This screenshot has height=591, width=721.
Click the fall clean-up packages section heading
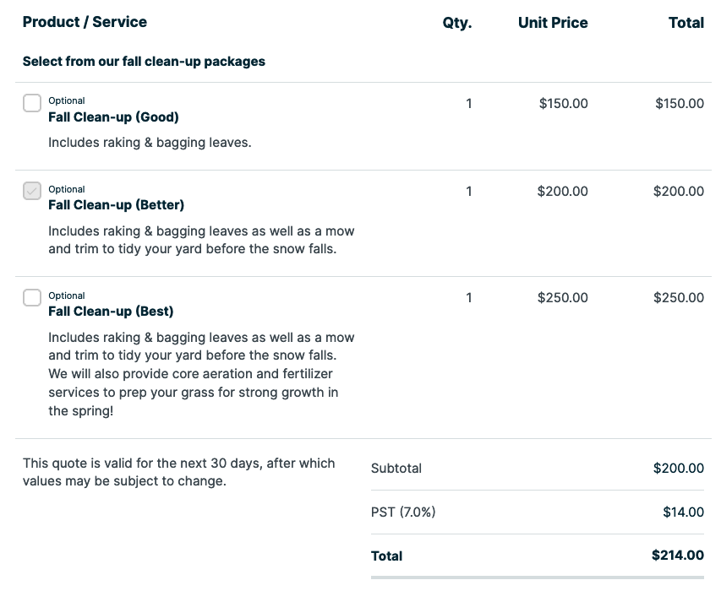[x=144, y=61]
